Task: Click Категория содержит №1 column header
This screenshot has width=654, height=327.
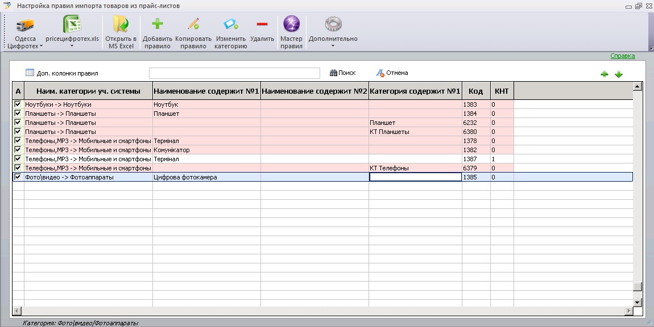Action: 415,91
